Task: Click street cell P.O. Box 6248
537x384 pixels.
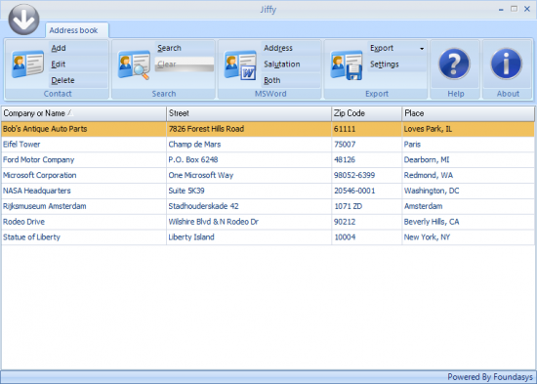Action: (x=249, y=160)
